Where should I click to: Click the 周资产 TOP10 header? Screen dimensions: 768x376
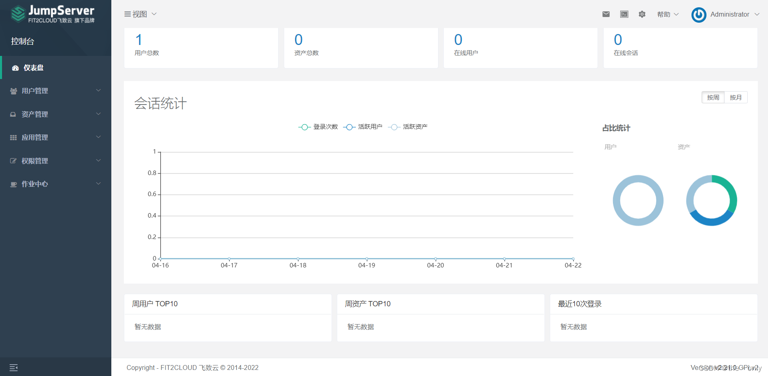(x=368, y=304)
